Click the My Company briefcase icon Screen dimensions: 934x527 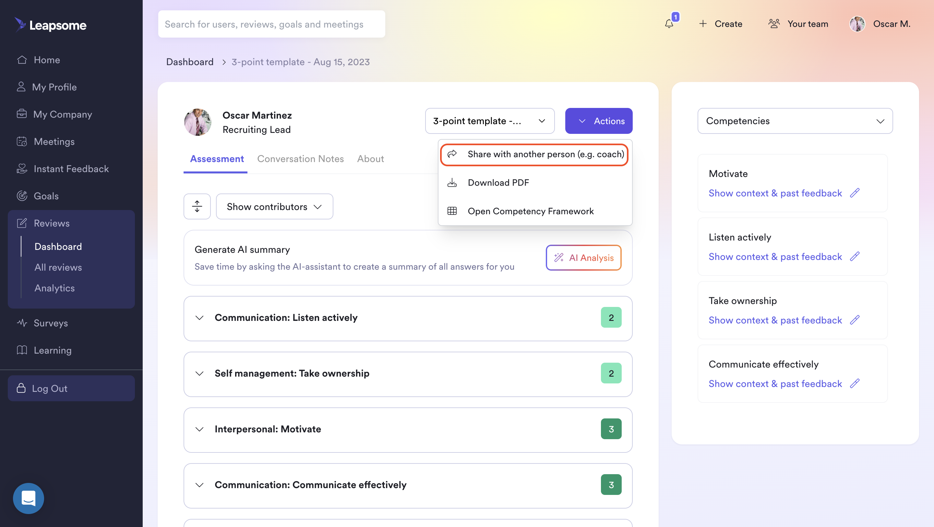click(21, 114)
